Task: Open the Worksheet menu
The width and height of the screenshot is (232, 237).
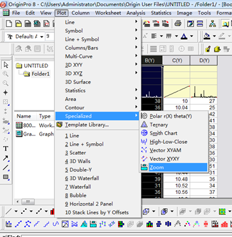Action: point(108,13)
